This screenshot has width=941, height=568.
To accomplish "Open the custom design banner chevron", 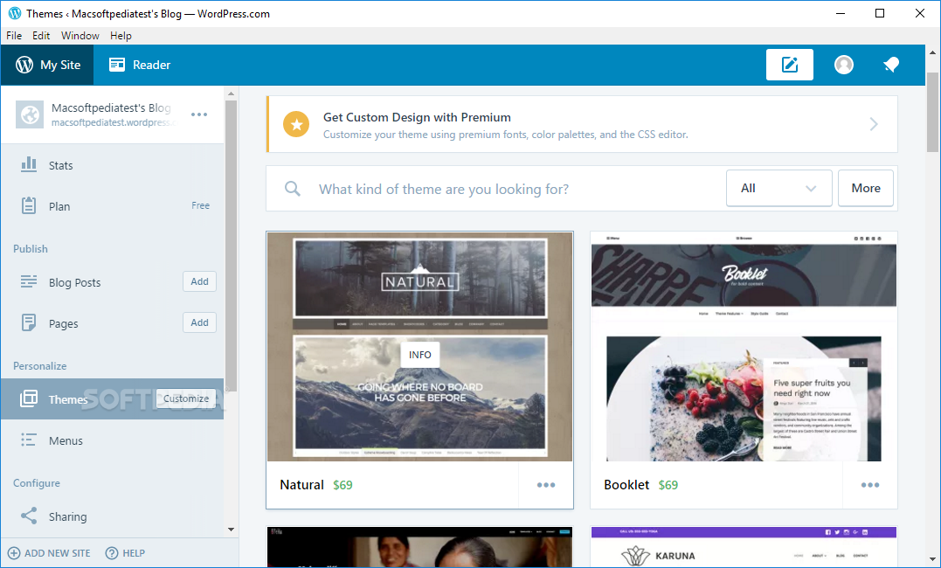I will tap(874, 124).
